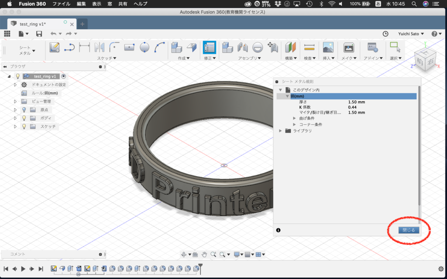
Task: Toggle visibility bulb for ボディ folder
Action: point(24,118)
